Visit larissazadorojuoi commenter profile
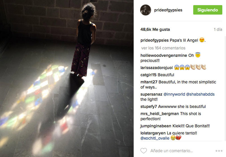 coord(157,68)
